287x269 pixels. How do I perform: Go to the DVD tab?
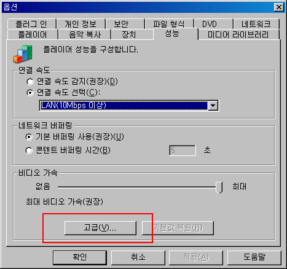213,24
